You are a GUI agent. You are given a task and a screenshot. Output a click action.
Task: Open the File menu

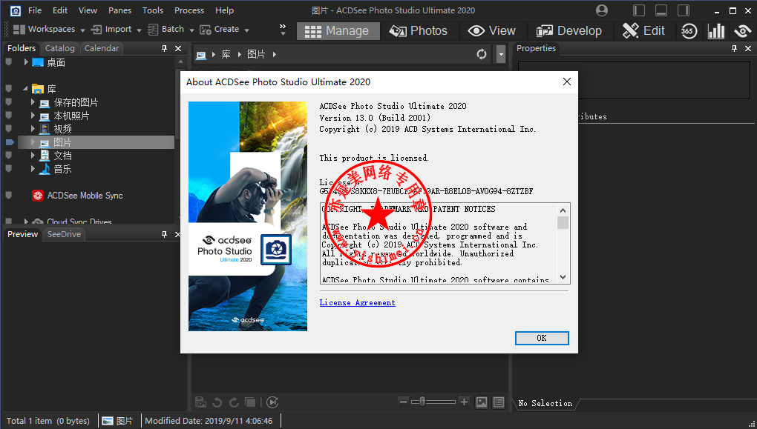35,10
